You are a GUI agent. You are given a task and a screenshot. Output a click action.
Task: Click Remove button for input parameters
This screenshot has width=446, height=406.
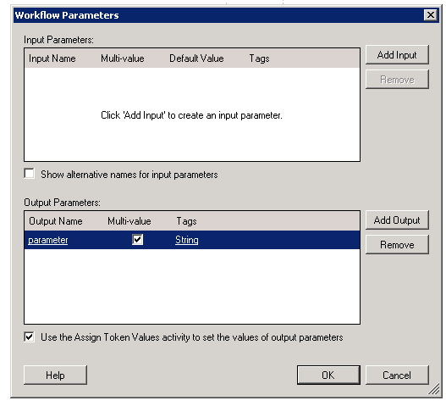click(397, 80)
